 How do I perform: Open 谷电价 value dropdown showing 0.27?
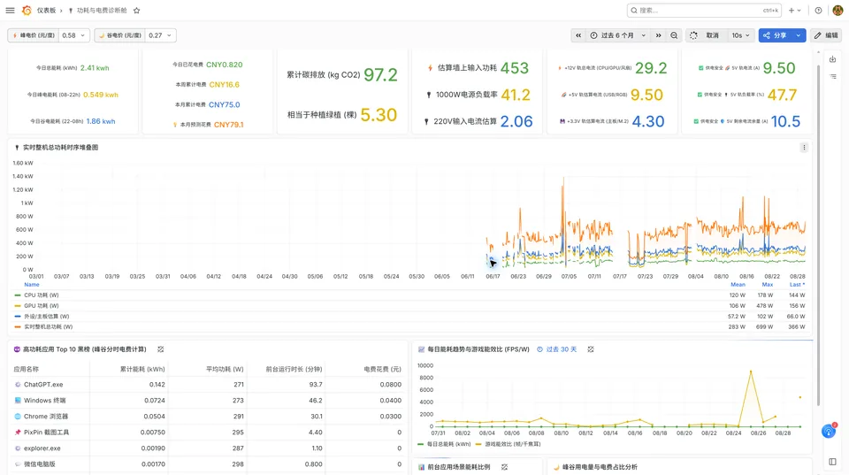pos(160,35)
